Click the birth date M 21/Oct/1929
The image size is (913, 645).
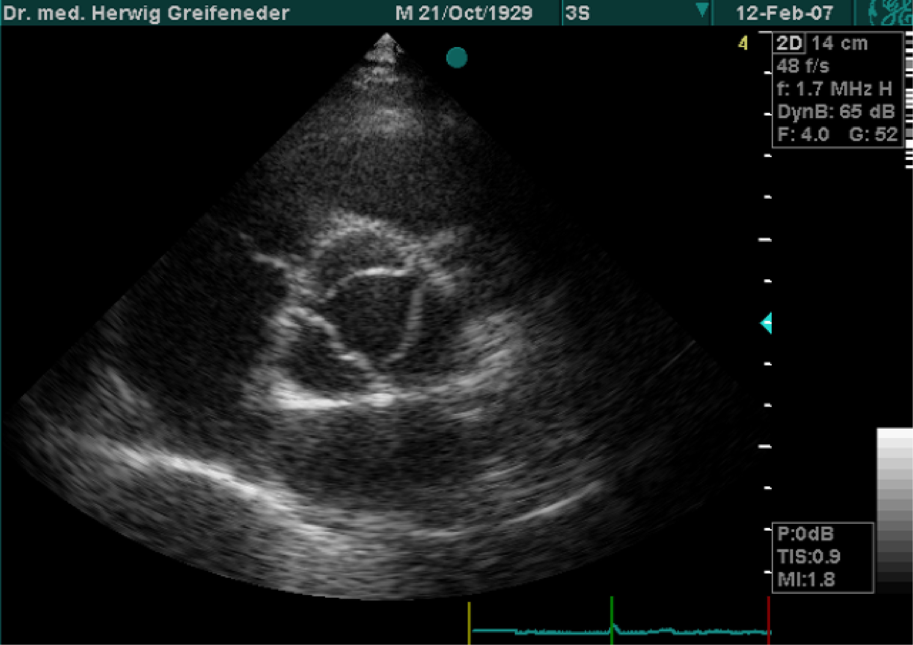(464, 13)
